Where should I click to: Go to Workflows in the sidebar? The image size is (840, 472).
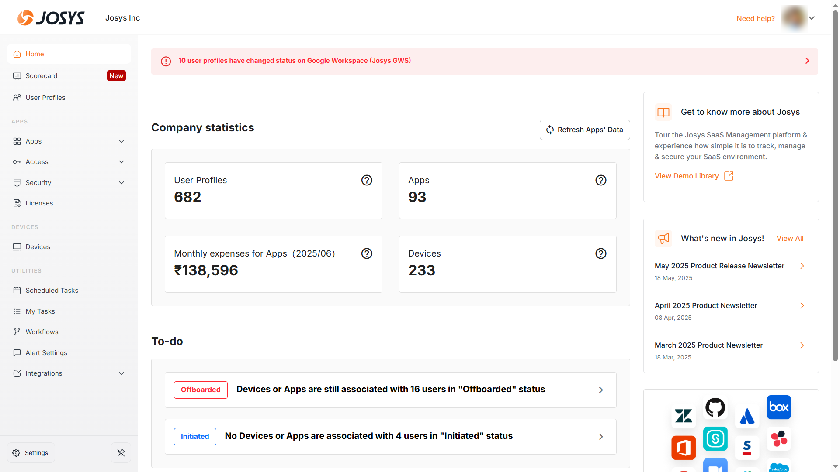click(42, 332)
